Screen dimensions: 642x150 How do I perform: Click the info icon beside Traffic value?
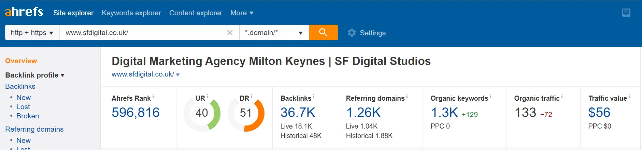629,97
